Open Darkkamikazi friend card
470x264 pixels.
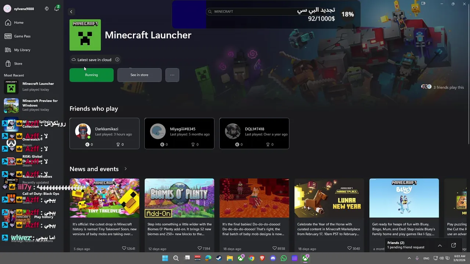104,133
